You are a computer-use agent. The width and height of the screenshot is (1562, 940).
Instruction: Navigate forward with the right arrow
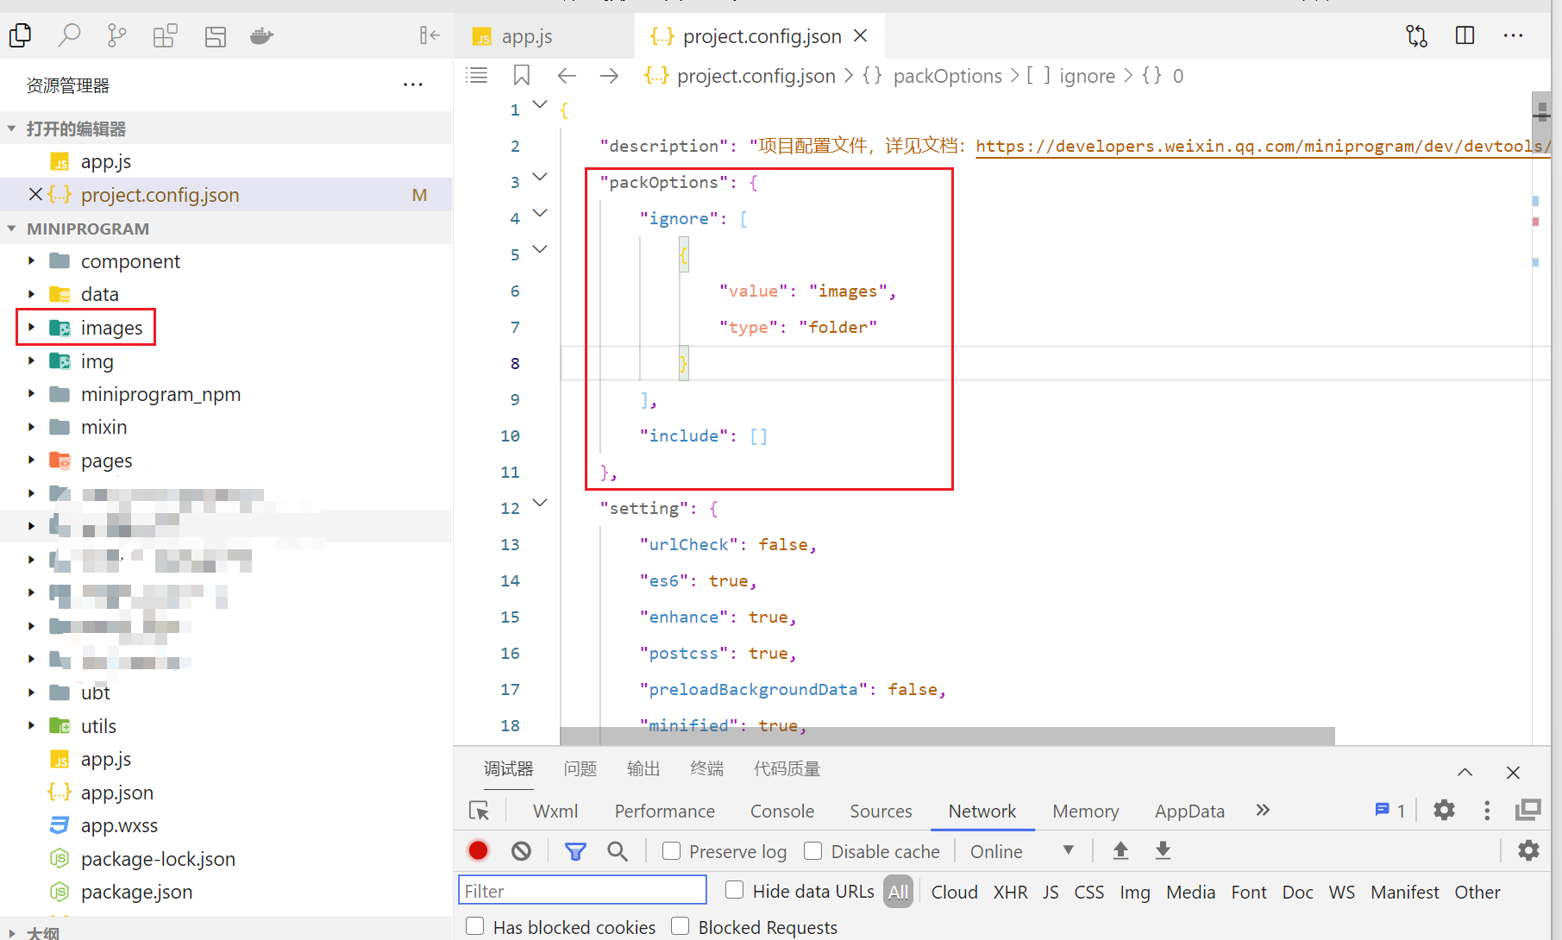pyautogui.click(x=610, y=76)
